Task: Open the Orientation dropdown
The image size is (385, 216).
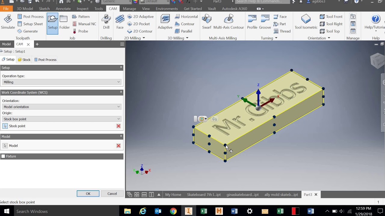Action: (x=62, y=107)
